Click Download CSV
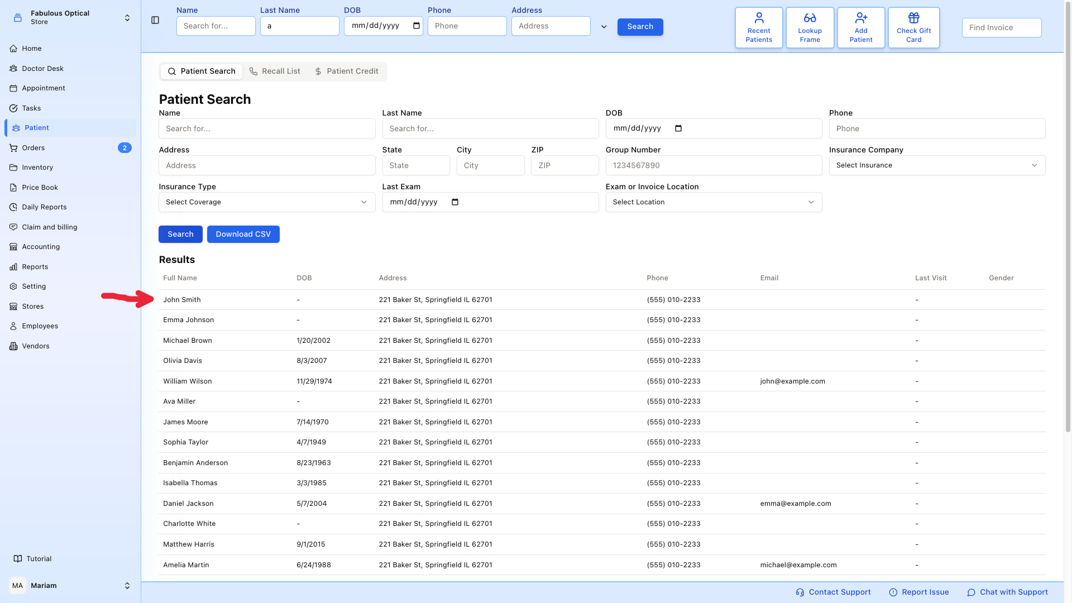This screenshot has height=603, width=1072. pos(243,234)
